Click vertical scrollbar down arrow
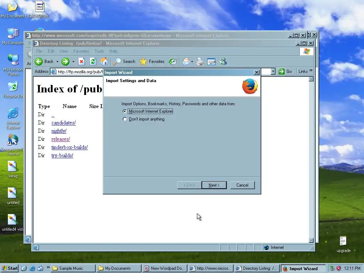Image resolution: width=364 pixels, height=273 pixels. [311, 240]
